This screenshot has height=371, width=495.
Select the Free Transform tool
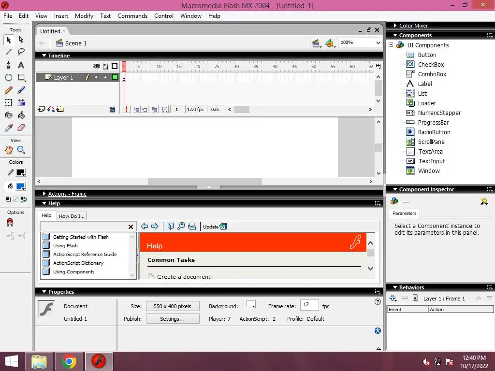coord(9,102)
